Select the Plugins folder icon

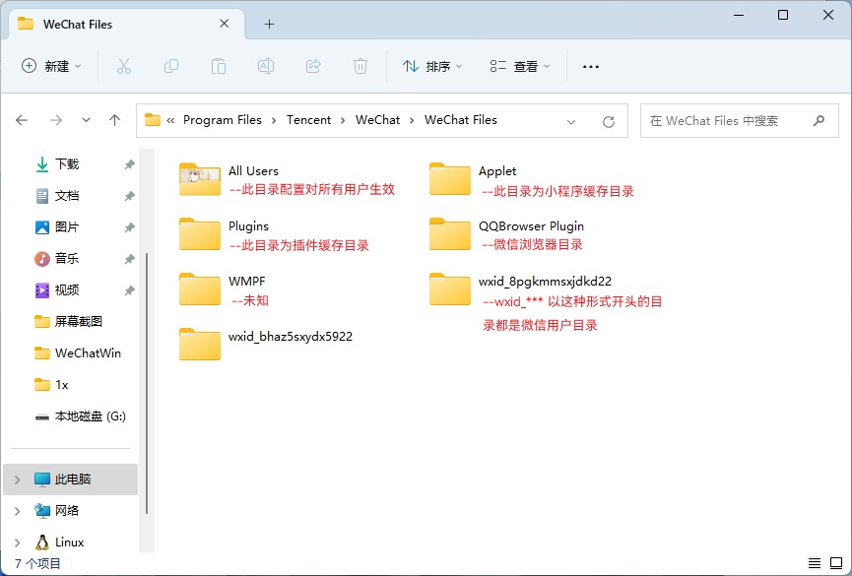(x=200, y=233)
